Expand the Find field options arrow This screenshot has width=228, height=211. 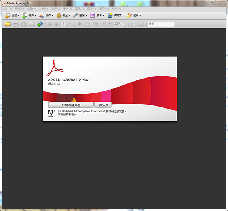pyautogui.click(x=175, y=24)
